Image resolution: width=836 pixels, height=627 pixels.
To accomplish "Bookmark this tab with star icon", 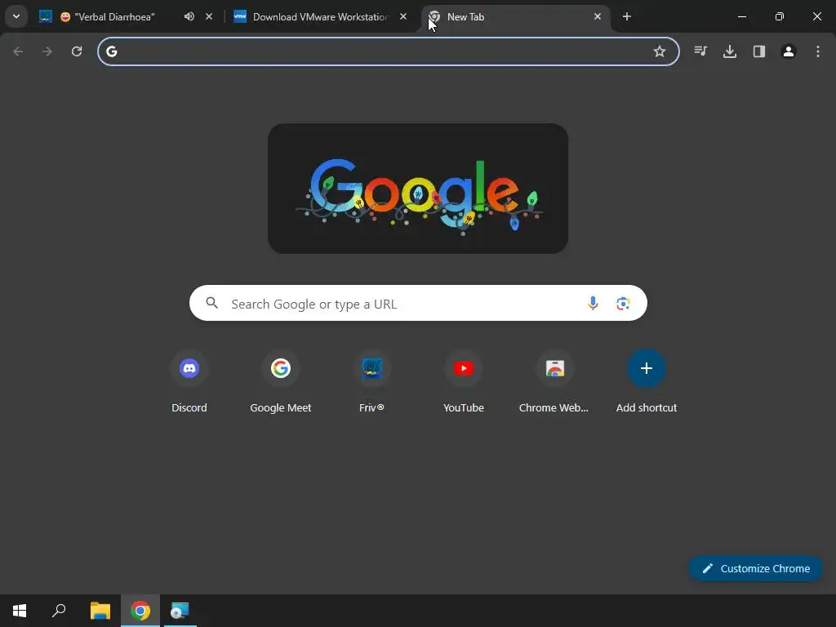I will pyautogui.click(x=660, y=51).
